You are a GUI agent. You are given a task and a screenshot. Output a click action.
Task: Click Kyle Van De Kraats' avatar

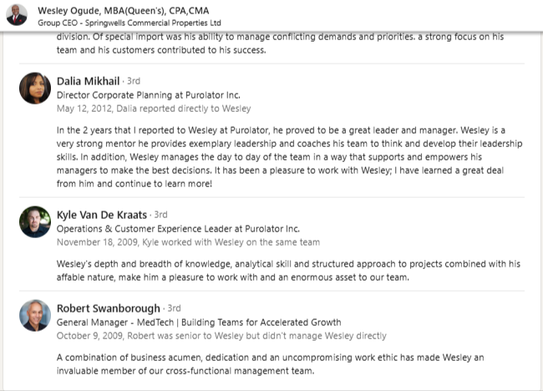[35, 221]
